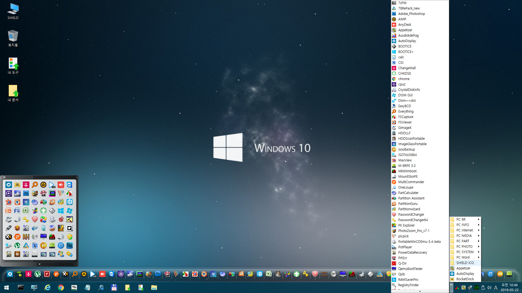This screenshot has width=522, height=293.
Task: Launch RH Resource Hacker icon in Appetizer panel
Action: tap(26, 237)
